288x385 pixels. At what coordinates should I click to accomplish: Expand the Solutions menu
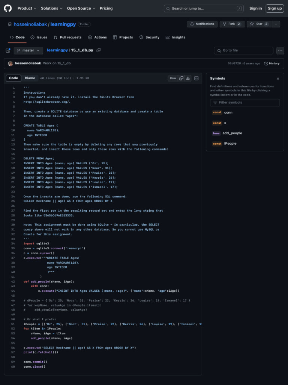click(52, 8)
